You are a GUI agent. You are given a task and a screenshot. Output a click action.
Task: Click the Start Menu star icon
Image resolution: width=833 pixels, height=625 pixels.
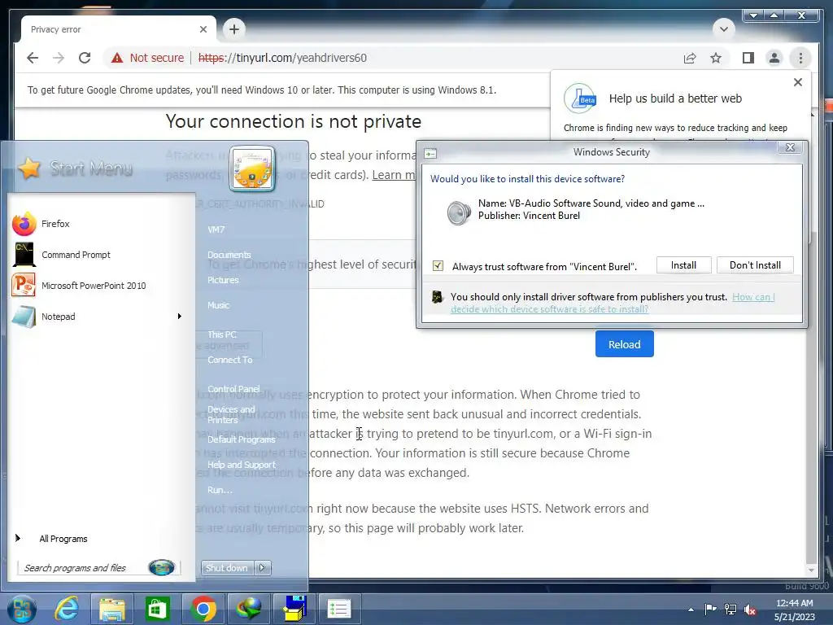[x=29, y=168]
